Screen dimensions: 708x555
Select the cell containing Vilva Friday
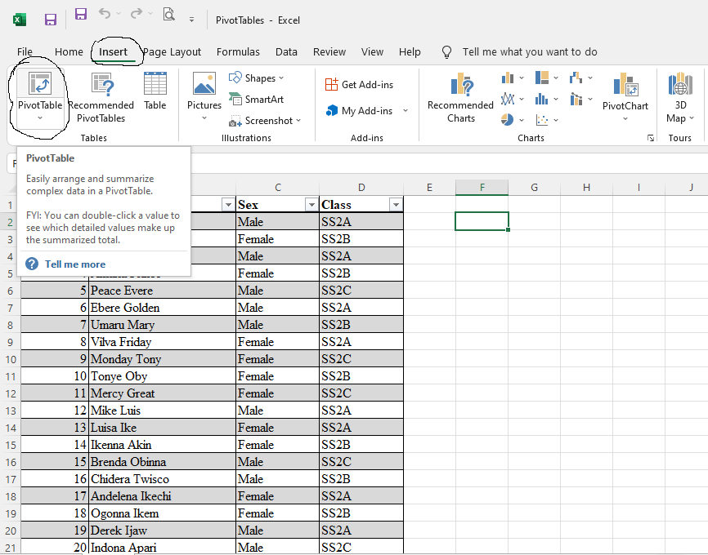coord(162,342)
